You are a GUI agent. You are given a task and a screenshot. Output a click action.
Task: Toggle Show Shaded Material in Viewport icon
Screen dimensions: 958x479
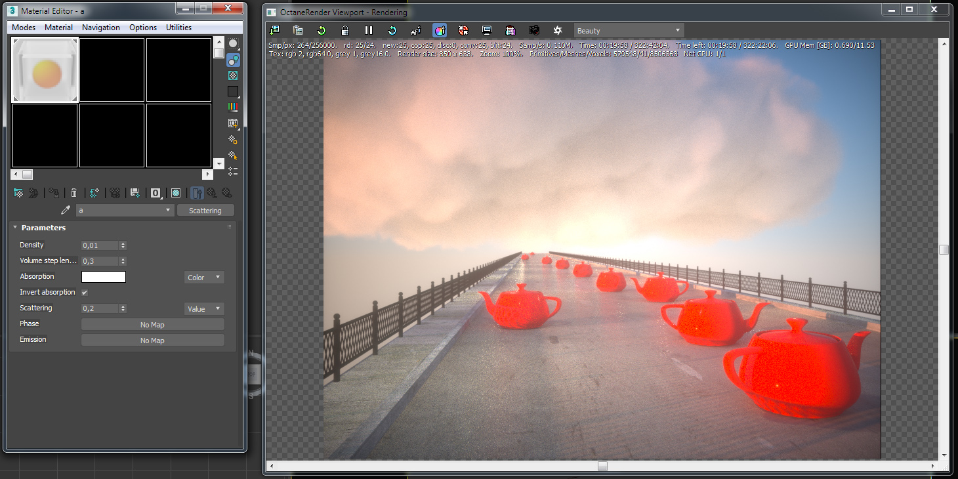point(176,193)
